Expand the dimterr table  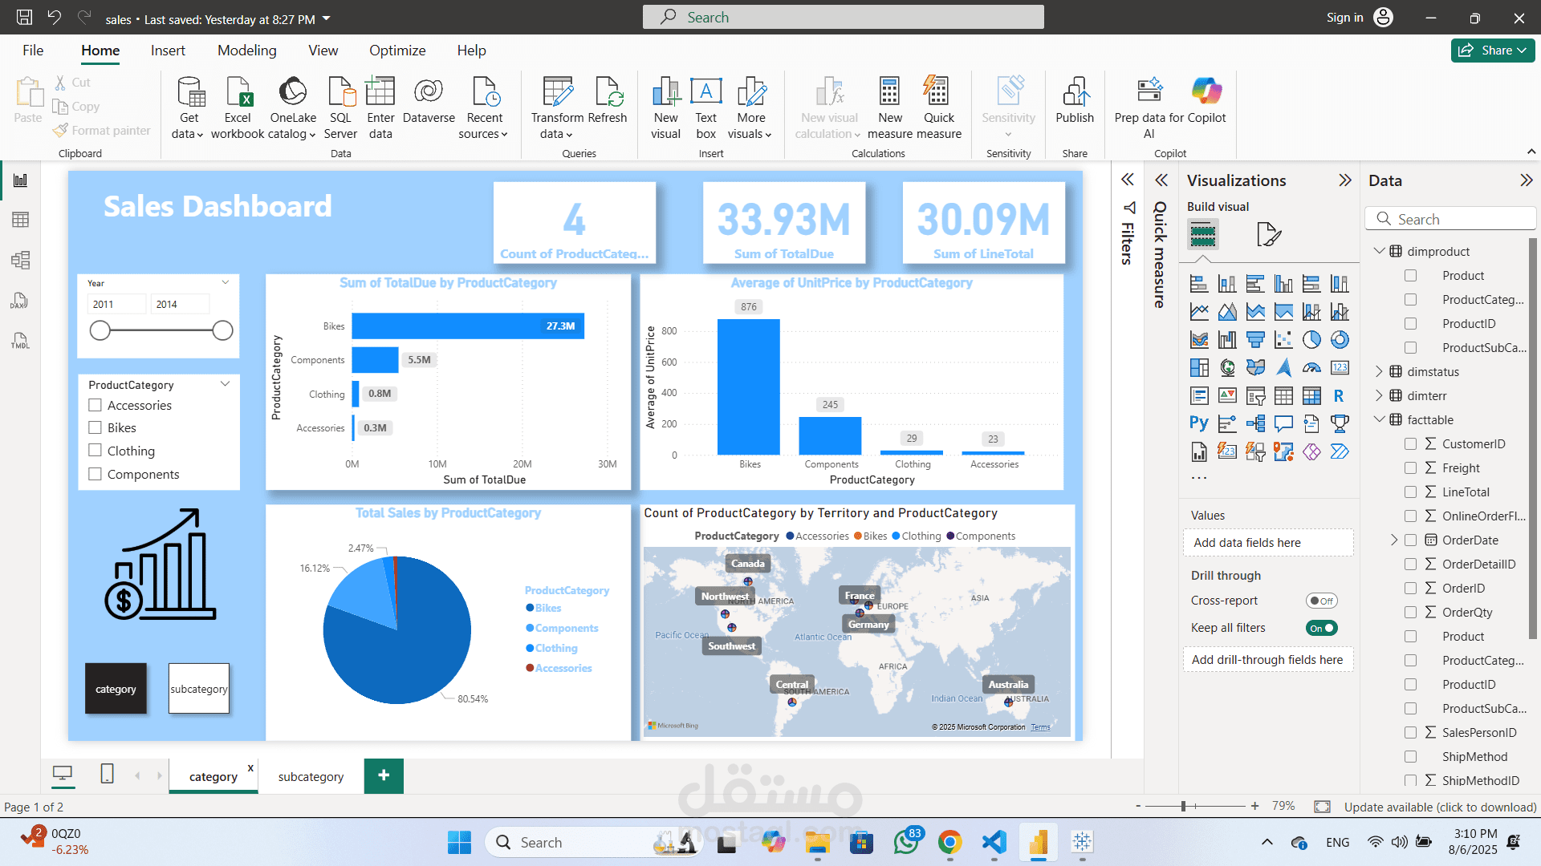(x=1379, y=395)
